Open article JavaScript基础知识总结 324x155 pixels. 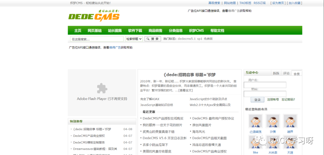click(x=156, y=105)
